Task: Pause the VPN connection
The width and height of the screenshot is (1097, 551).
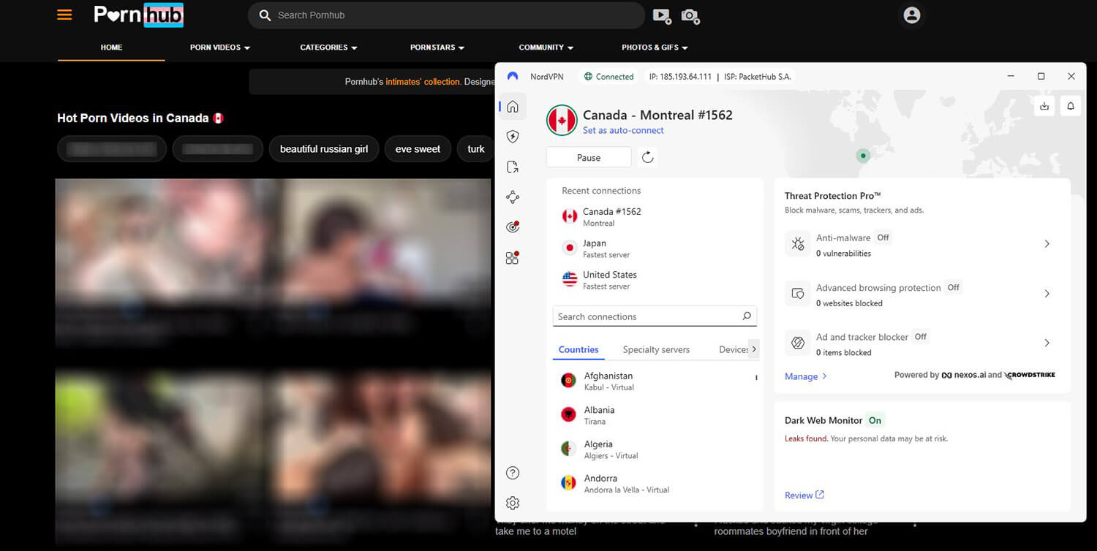Action: pyautogui.click(x=588, y=156)
